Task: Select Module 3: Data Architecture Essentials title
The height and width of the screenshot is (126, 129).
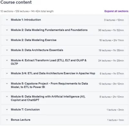Action: click(37, 50)
